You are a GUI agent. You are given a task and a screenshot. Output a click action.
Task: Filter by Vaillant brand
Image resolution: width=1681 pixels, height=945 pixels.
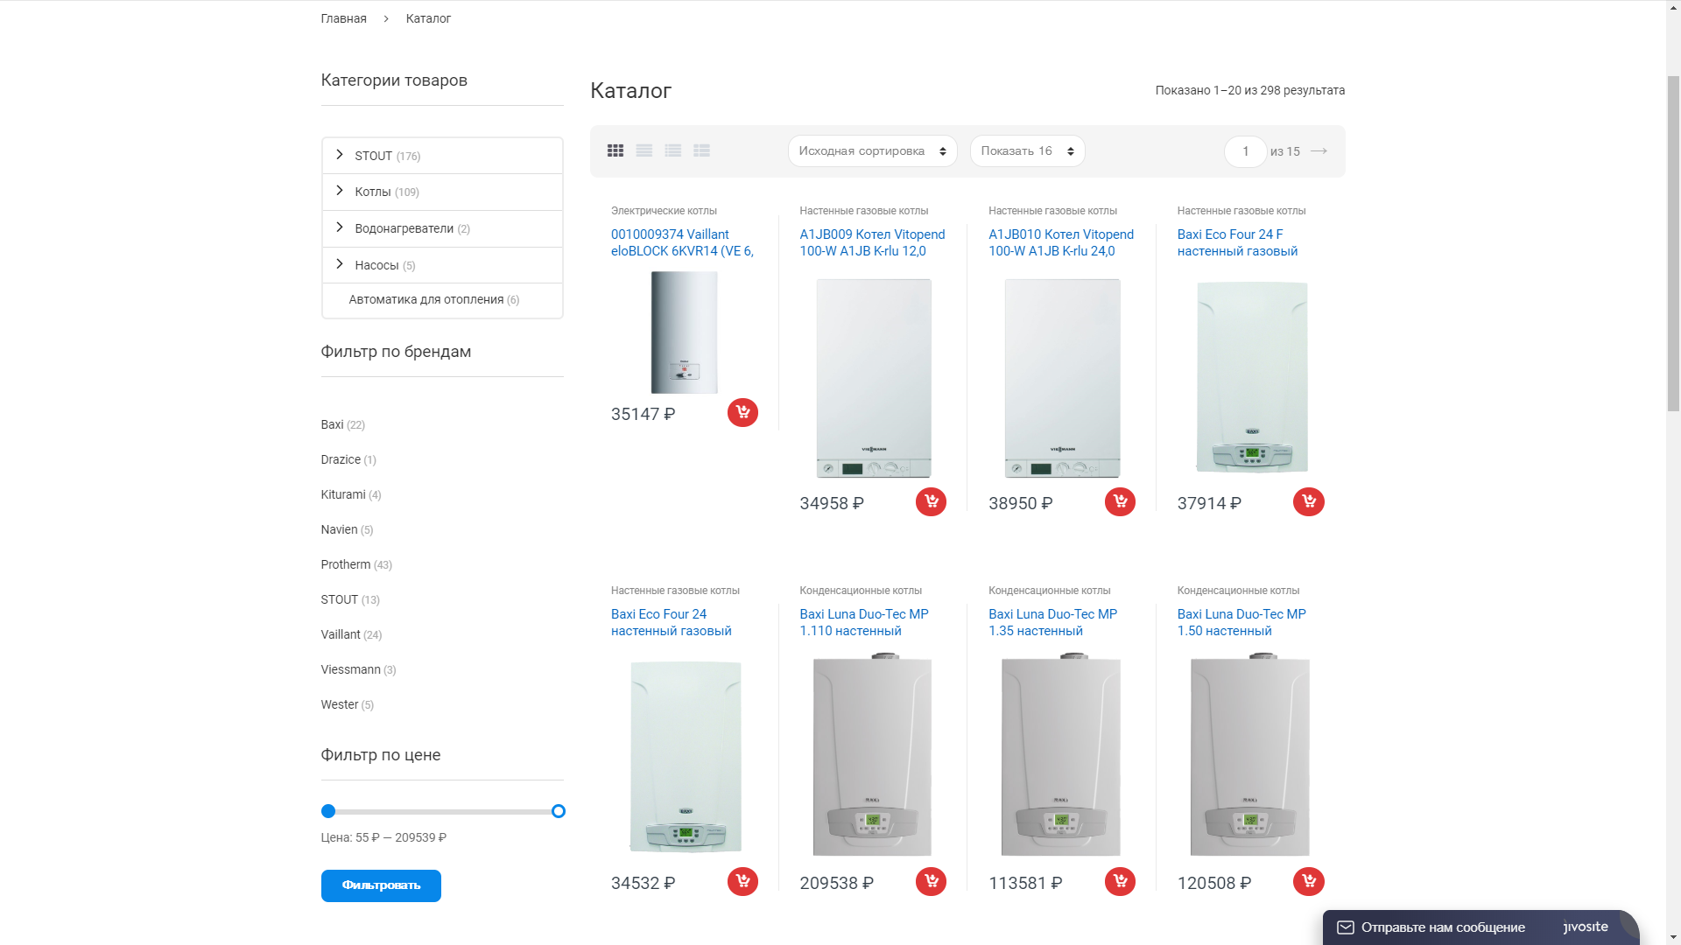tap(341, 634)
